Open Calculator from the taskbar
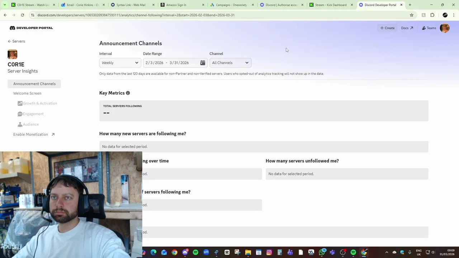This screenshot has width=459, height=258. pos(279,252)
